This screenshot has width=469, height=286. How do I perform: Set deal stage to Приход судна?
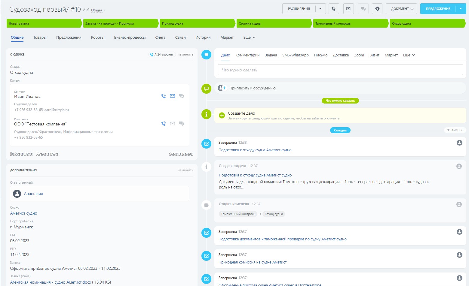[197, 23]
